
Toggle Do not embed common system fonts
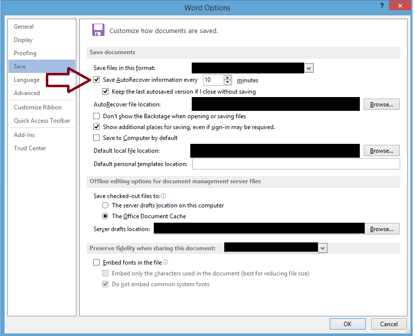(105, 284)
